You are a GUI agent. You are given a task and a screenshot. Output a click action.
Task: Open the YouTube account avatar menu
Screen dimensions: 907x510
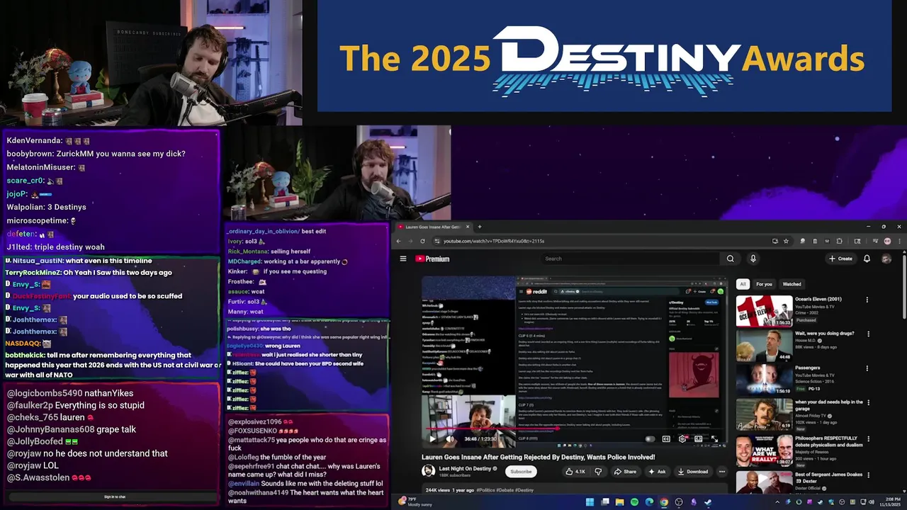click(x=886, y=259)
